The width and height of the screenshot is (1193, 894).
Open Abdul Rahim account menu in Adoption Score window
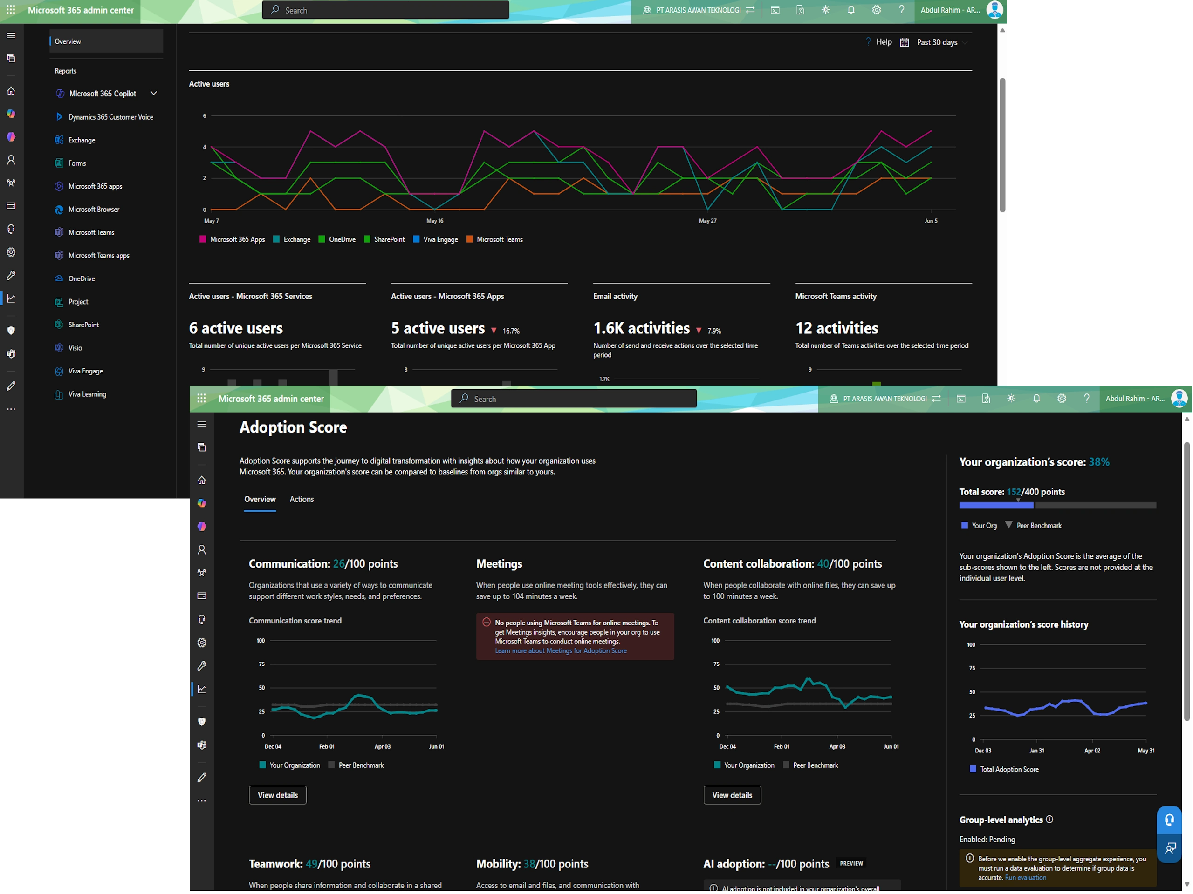(x=1145, y=399)
